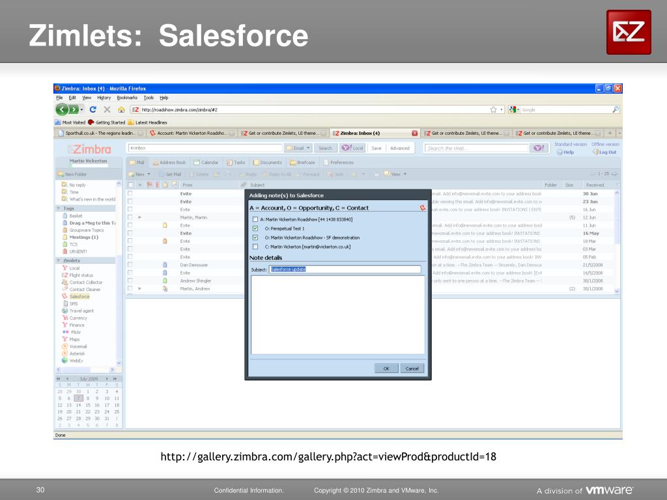This screenshot has width=667, height=500.
Task: Open the Firefox Tools menu
Action: tap(149, 98)
